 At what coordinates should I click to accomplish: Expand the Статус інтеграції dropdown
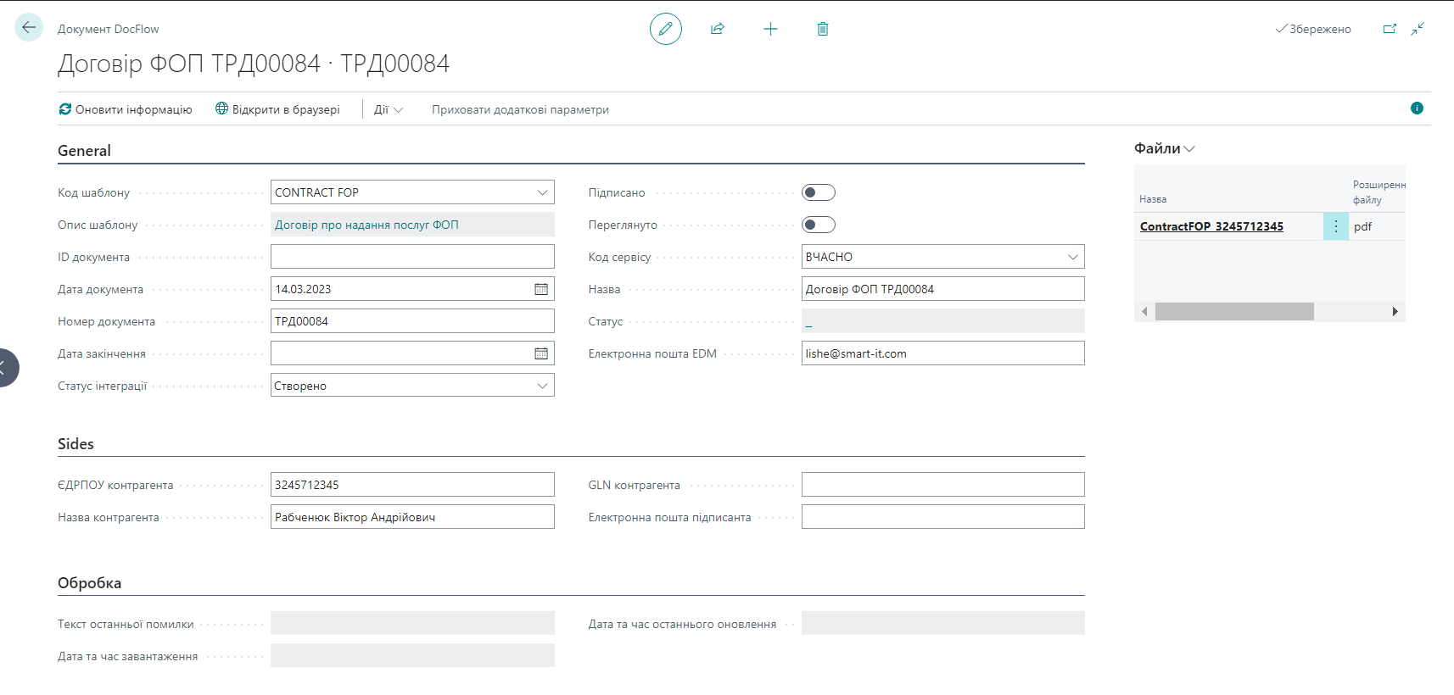coord(542,386)
